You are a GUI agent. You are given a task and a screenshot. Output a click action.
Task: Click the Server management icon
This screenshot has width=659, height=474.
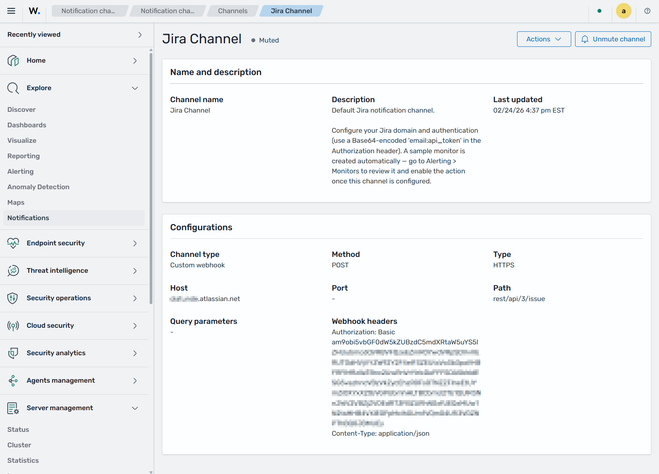(13, 408)
